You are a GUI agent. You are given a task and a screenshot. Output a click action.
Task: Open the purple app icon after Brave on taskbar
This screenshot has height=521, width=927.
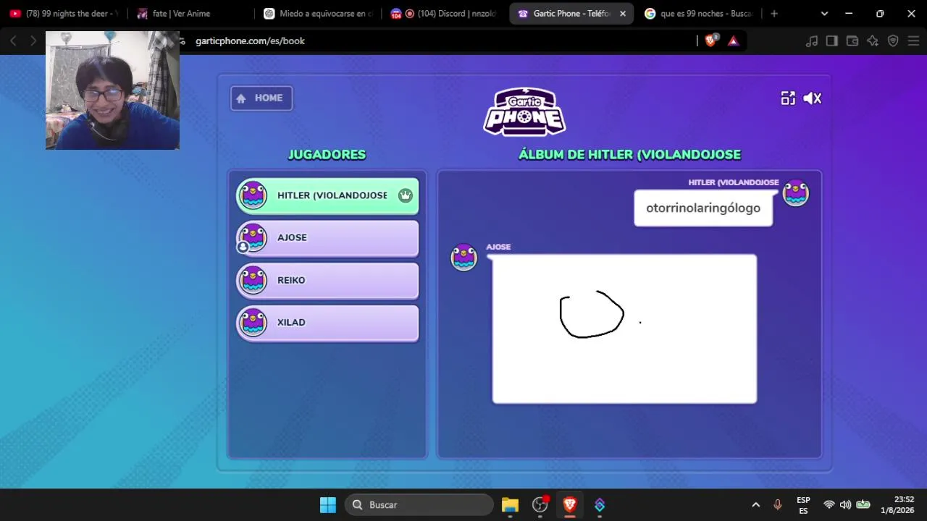600,505
